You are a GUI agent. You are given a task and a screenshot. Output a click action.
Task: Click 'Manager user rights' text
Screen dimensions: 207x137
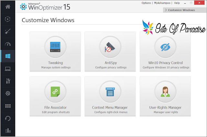click(166, 112)
